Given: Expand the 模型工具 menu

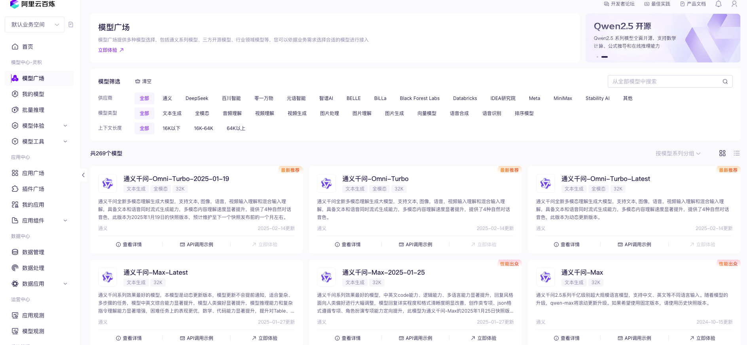Looking at the screenshot, I should 40,141.
